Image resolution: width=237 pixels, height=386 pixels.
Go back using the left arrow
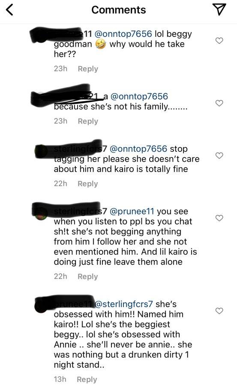click(9, 10)
